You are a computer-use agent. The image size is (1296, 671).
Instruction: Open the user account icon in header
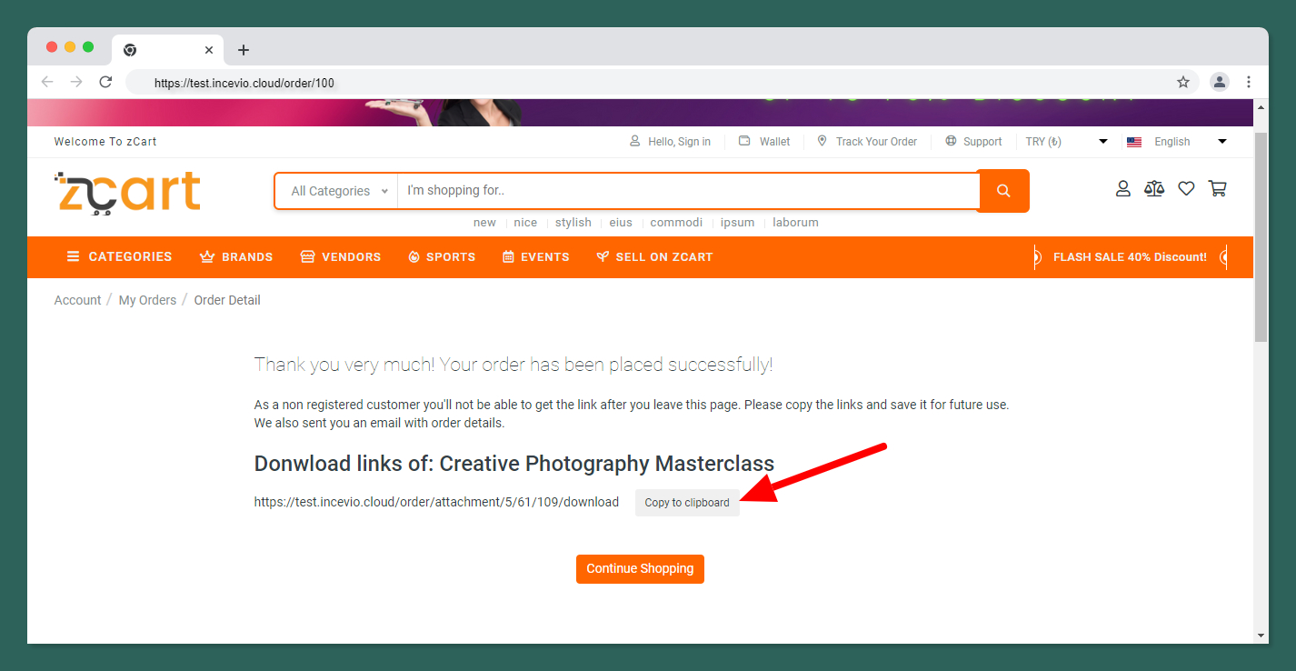click(1123, 189)
